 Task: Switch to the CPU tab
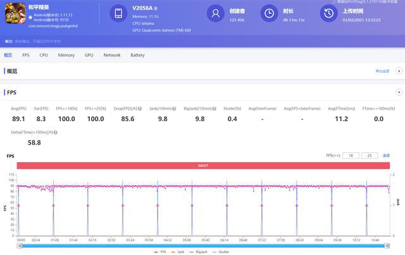tap(44, 56)
